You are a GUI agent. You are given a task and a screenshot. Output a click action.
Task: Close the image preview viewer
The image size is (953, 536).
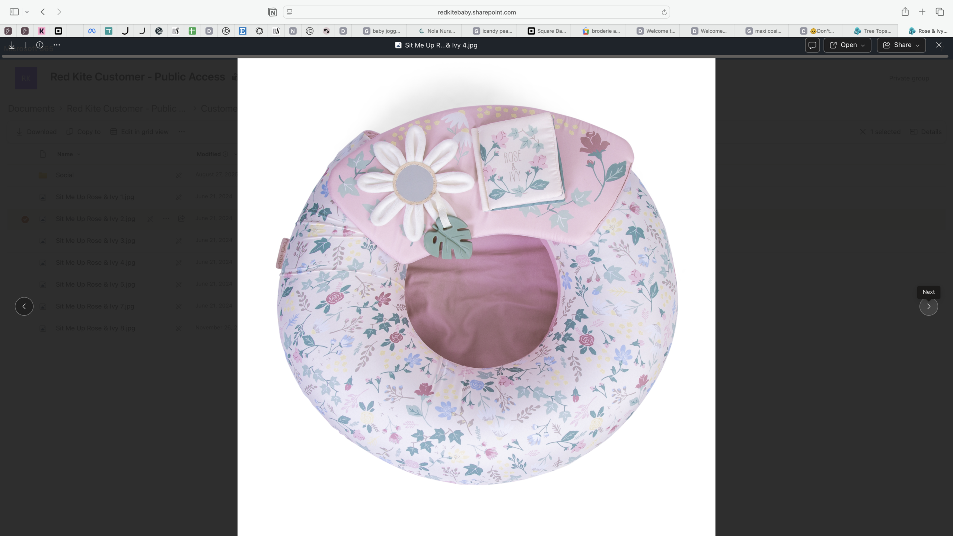click(938, 45)
